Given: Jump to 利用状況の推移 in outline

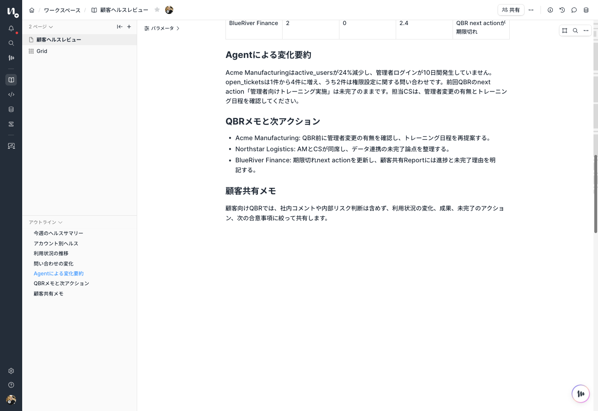Looking at the screenshot, I should [51, 254].
